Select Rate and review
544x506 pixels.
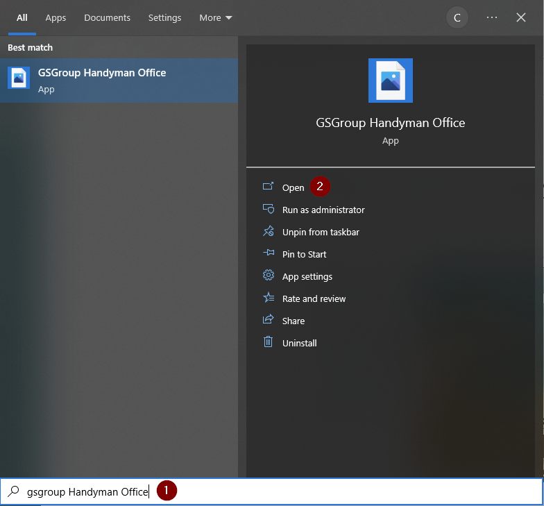(314, 298)
